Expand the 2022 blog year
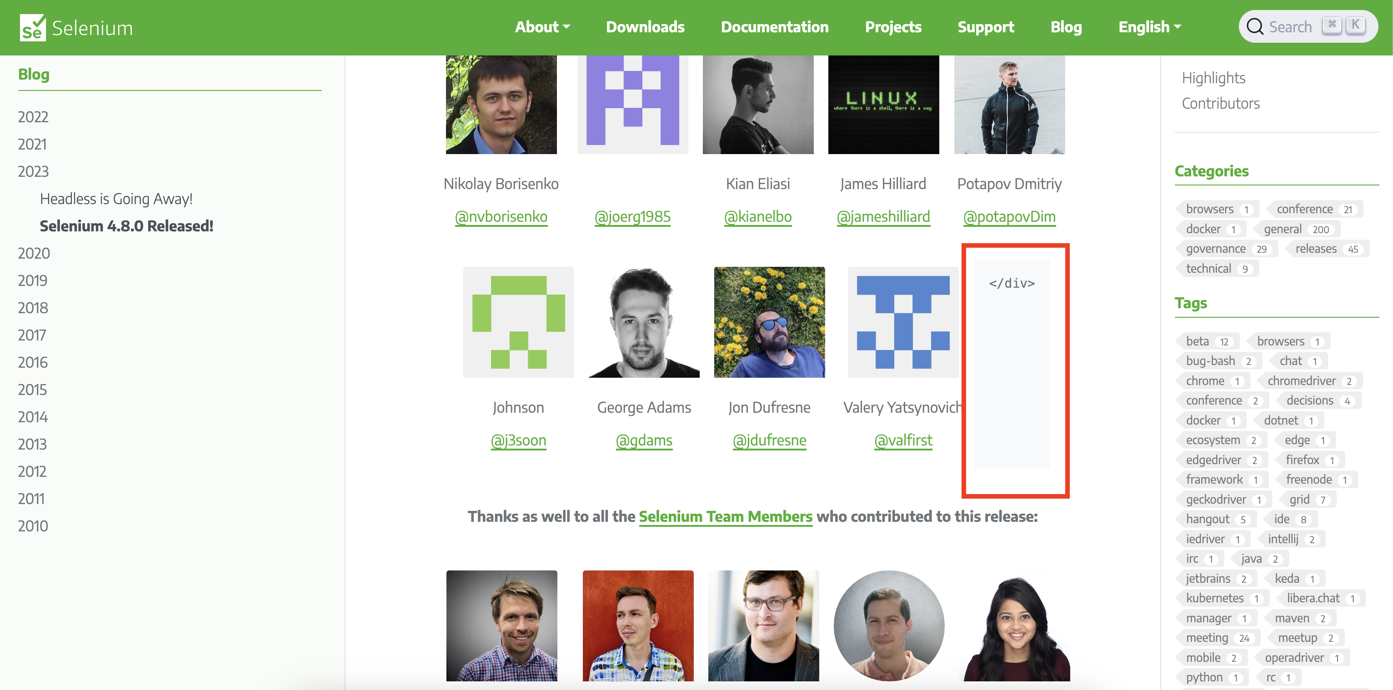This screenshot has width=1393, height=690. click(x=33, y=117)
